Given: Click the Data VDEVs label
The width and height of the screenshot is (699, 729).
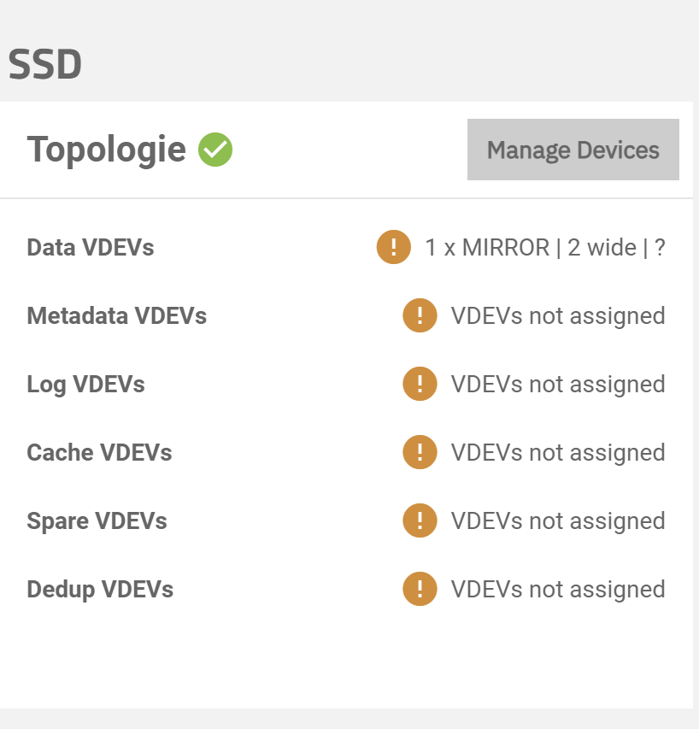Looking at the screenshot, I should pyautogui.click(x=91, y=247).
